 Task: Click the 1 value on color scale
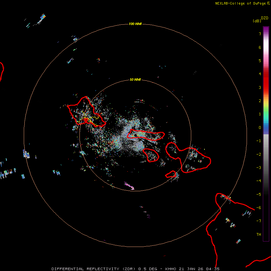pyautogui.click(x=260, y=114)
